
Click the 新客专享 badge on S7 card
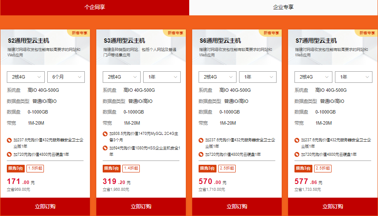(x=366, y=33)
